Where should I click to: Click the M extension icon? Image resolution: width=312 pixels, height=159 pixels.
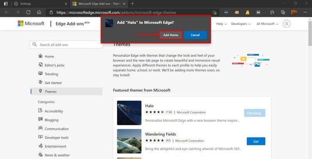coord(258,13)
